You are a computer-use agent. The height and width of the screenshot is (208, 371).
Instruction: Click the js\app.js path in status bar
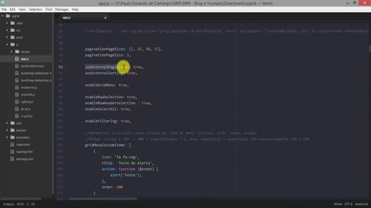tap(9, 204)
